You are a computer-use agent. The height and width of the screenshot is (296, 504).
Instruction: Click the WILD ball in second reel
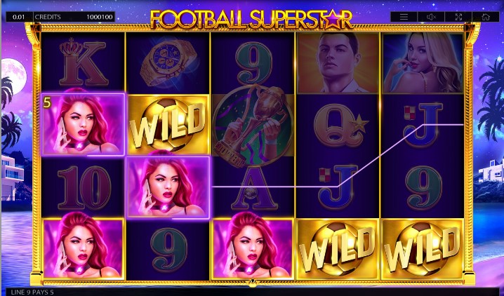click(x=168, y=126)
